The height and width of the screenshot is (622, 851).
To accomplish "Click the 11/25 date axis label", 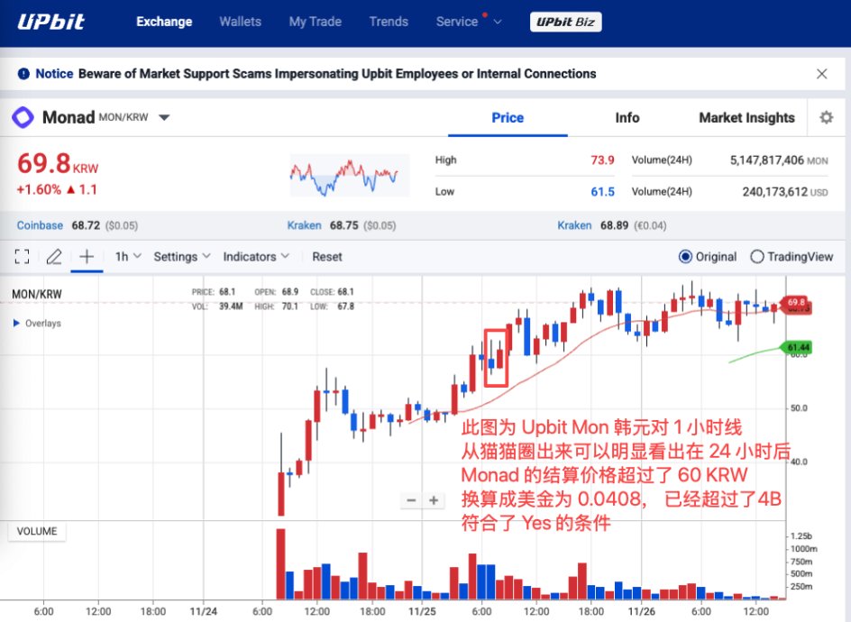I will click(x=422, y=612).
